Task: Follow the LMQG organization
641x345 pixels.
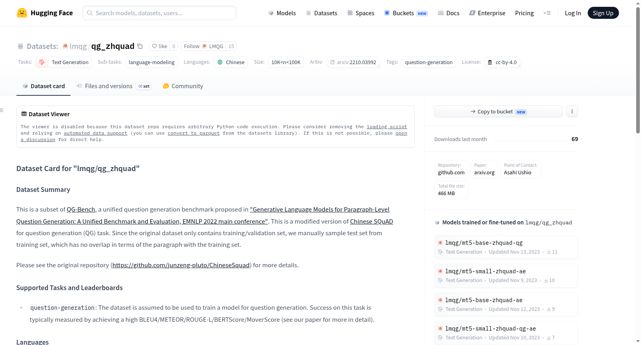Action: 204,46
